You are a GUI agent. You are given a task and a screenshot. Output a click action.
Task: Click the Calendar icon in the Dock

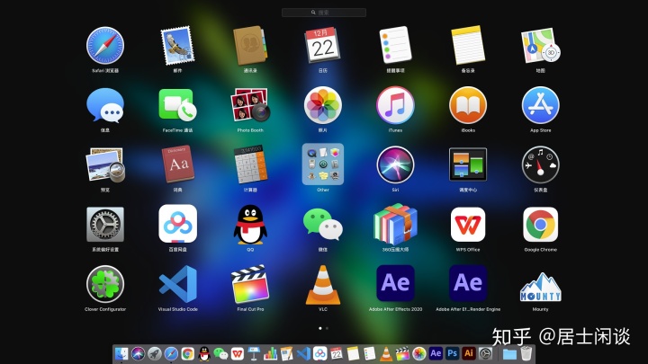(337, 354)
